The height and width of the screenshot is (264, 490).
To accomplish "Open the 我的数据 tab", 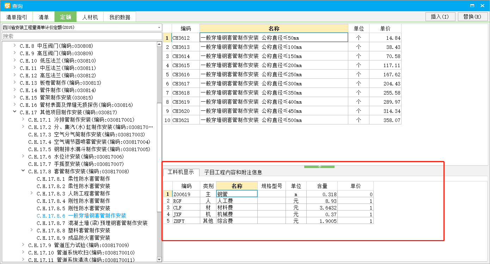I will [x=120, y=17].
